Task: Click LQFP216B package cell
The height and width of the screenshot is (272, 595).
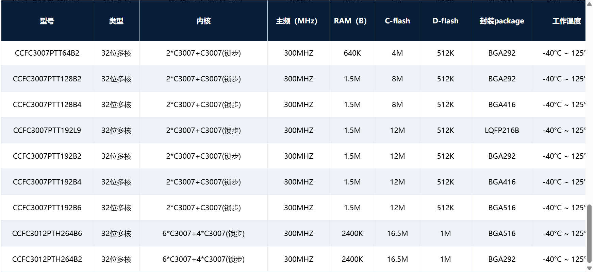Action: coord(502,131)
